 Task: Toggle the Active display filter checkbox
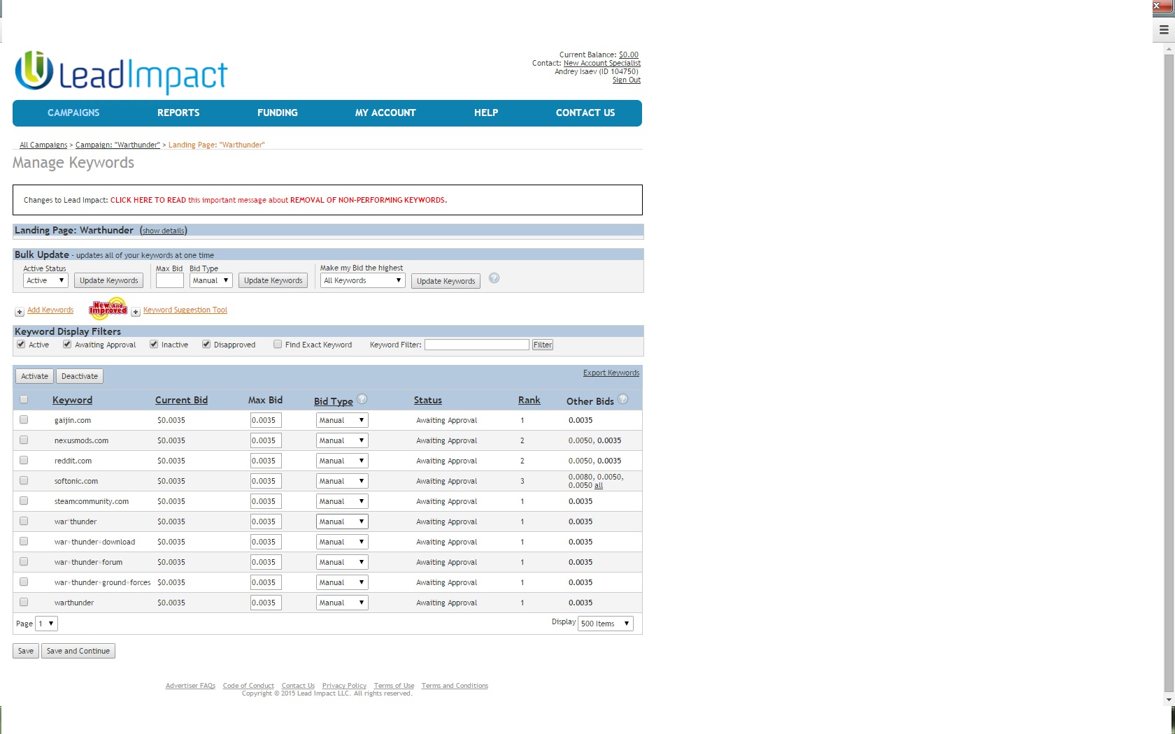(21, 344)
